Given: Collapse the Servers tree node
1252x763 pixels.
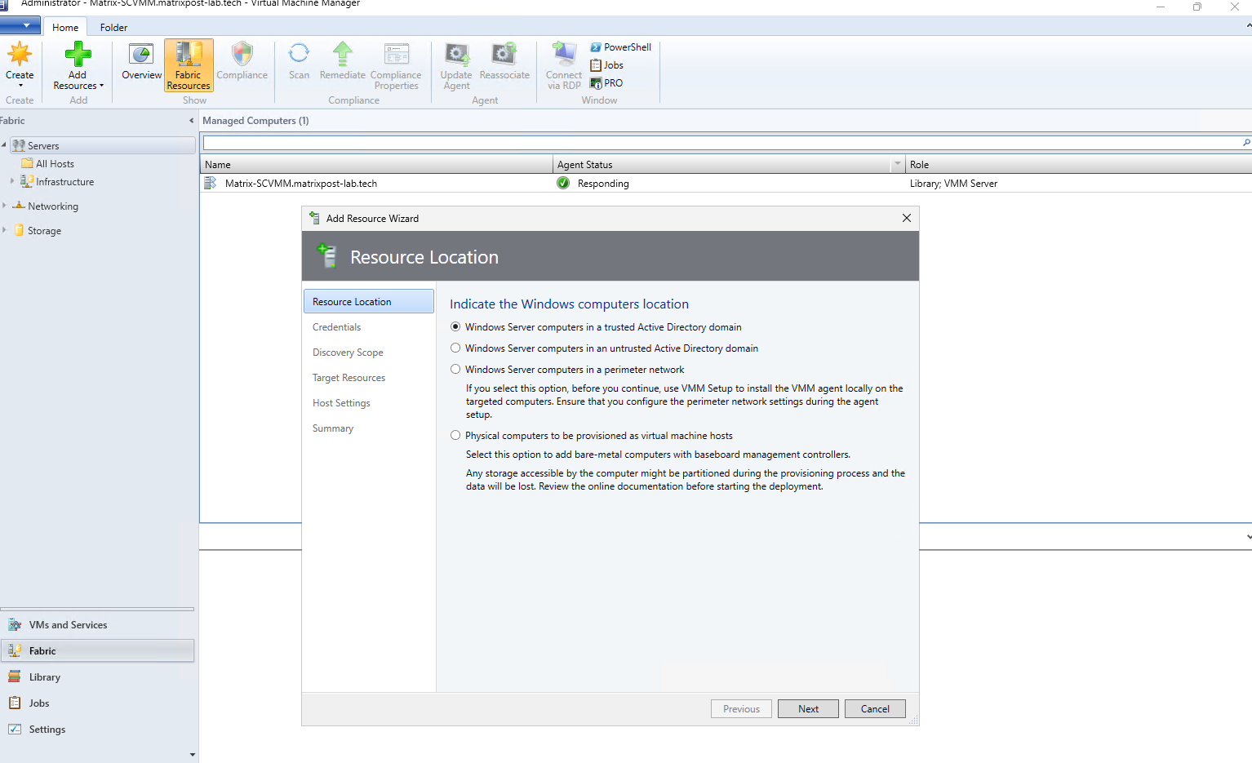Looking at the screenshot, I should coord(4,145).
